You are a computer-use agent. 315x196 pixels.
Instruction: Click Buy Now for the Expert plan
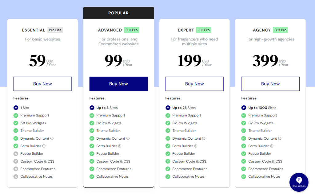pyautogui.click(x=194, y=84)
